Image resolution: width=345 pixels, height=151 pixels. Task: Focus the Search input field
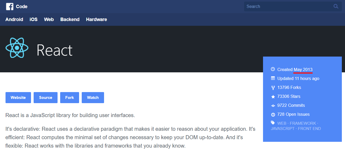coord(288,6)
